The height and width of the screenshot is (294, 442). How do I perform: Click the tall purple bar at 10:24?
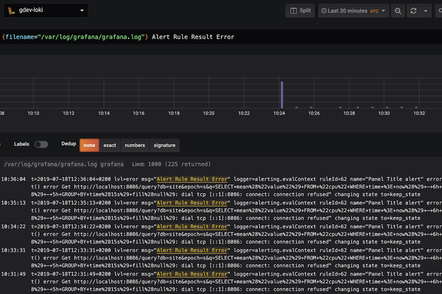(282, 95)
